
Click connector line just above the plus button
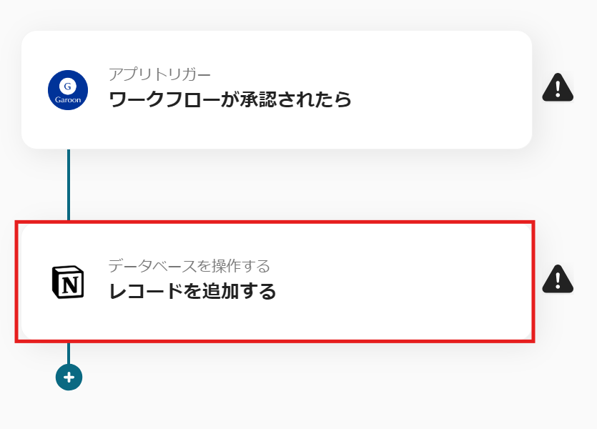69,353
